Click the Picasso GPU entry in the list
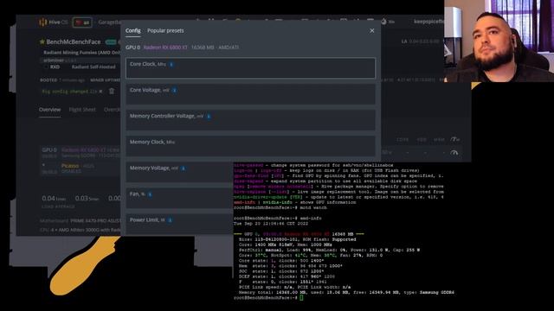 pos(70,166)
